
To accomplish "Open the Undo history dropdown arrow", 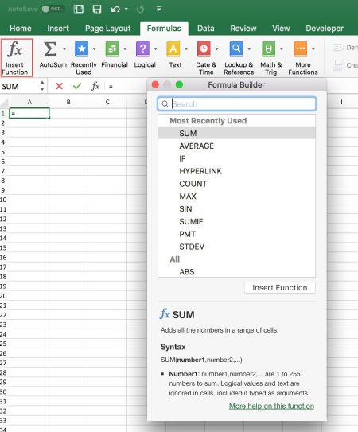I will click(x=126, y=9).
